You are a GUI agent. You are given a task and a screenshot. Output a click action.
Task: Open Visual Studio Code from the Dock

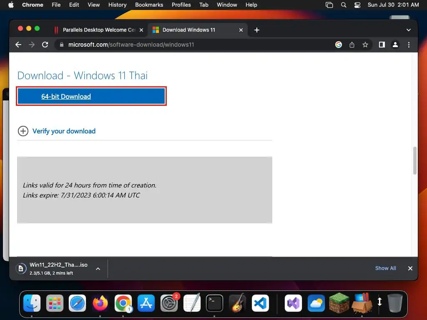(260, 303)
